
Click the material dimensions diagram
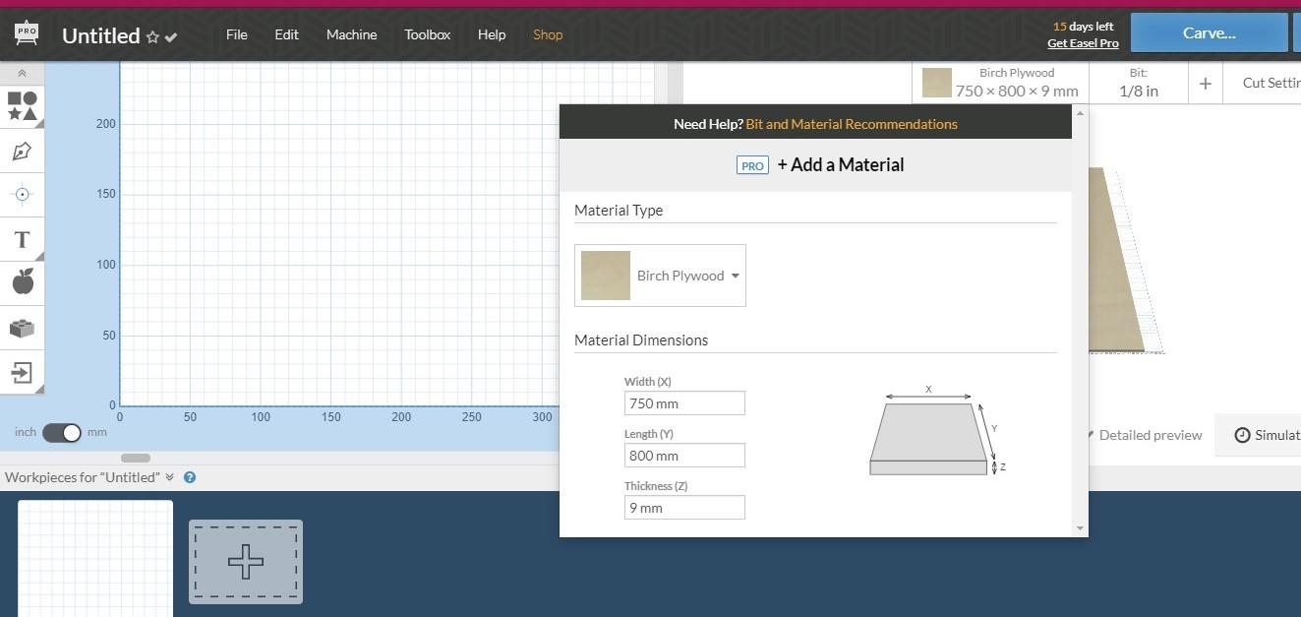click(x=937, y=431)
